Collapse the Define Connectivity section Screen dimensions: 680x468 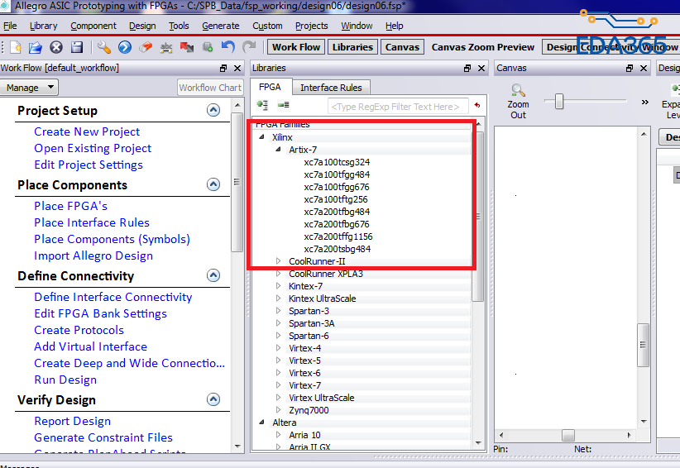213,275
